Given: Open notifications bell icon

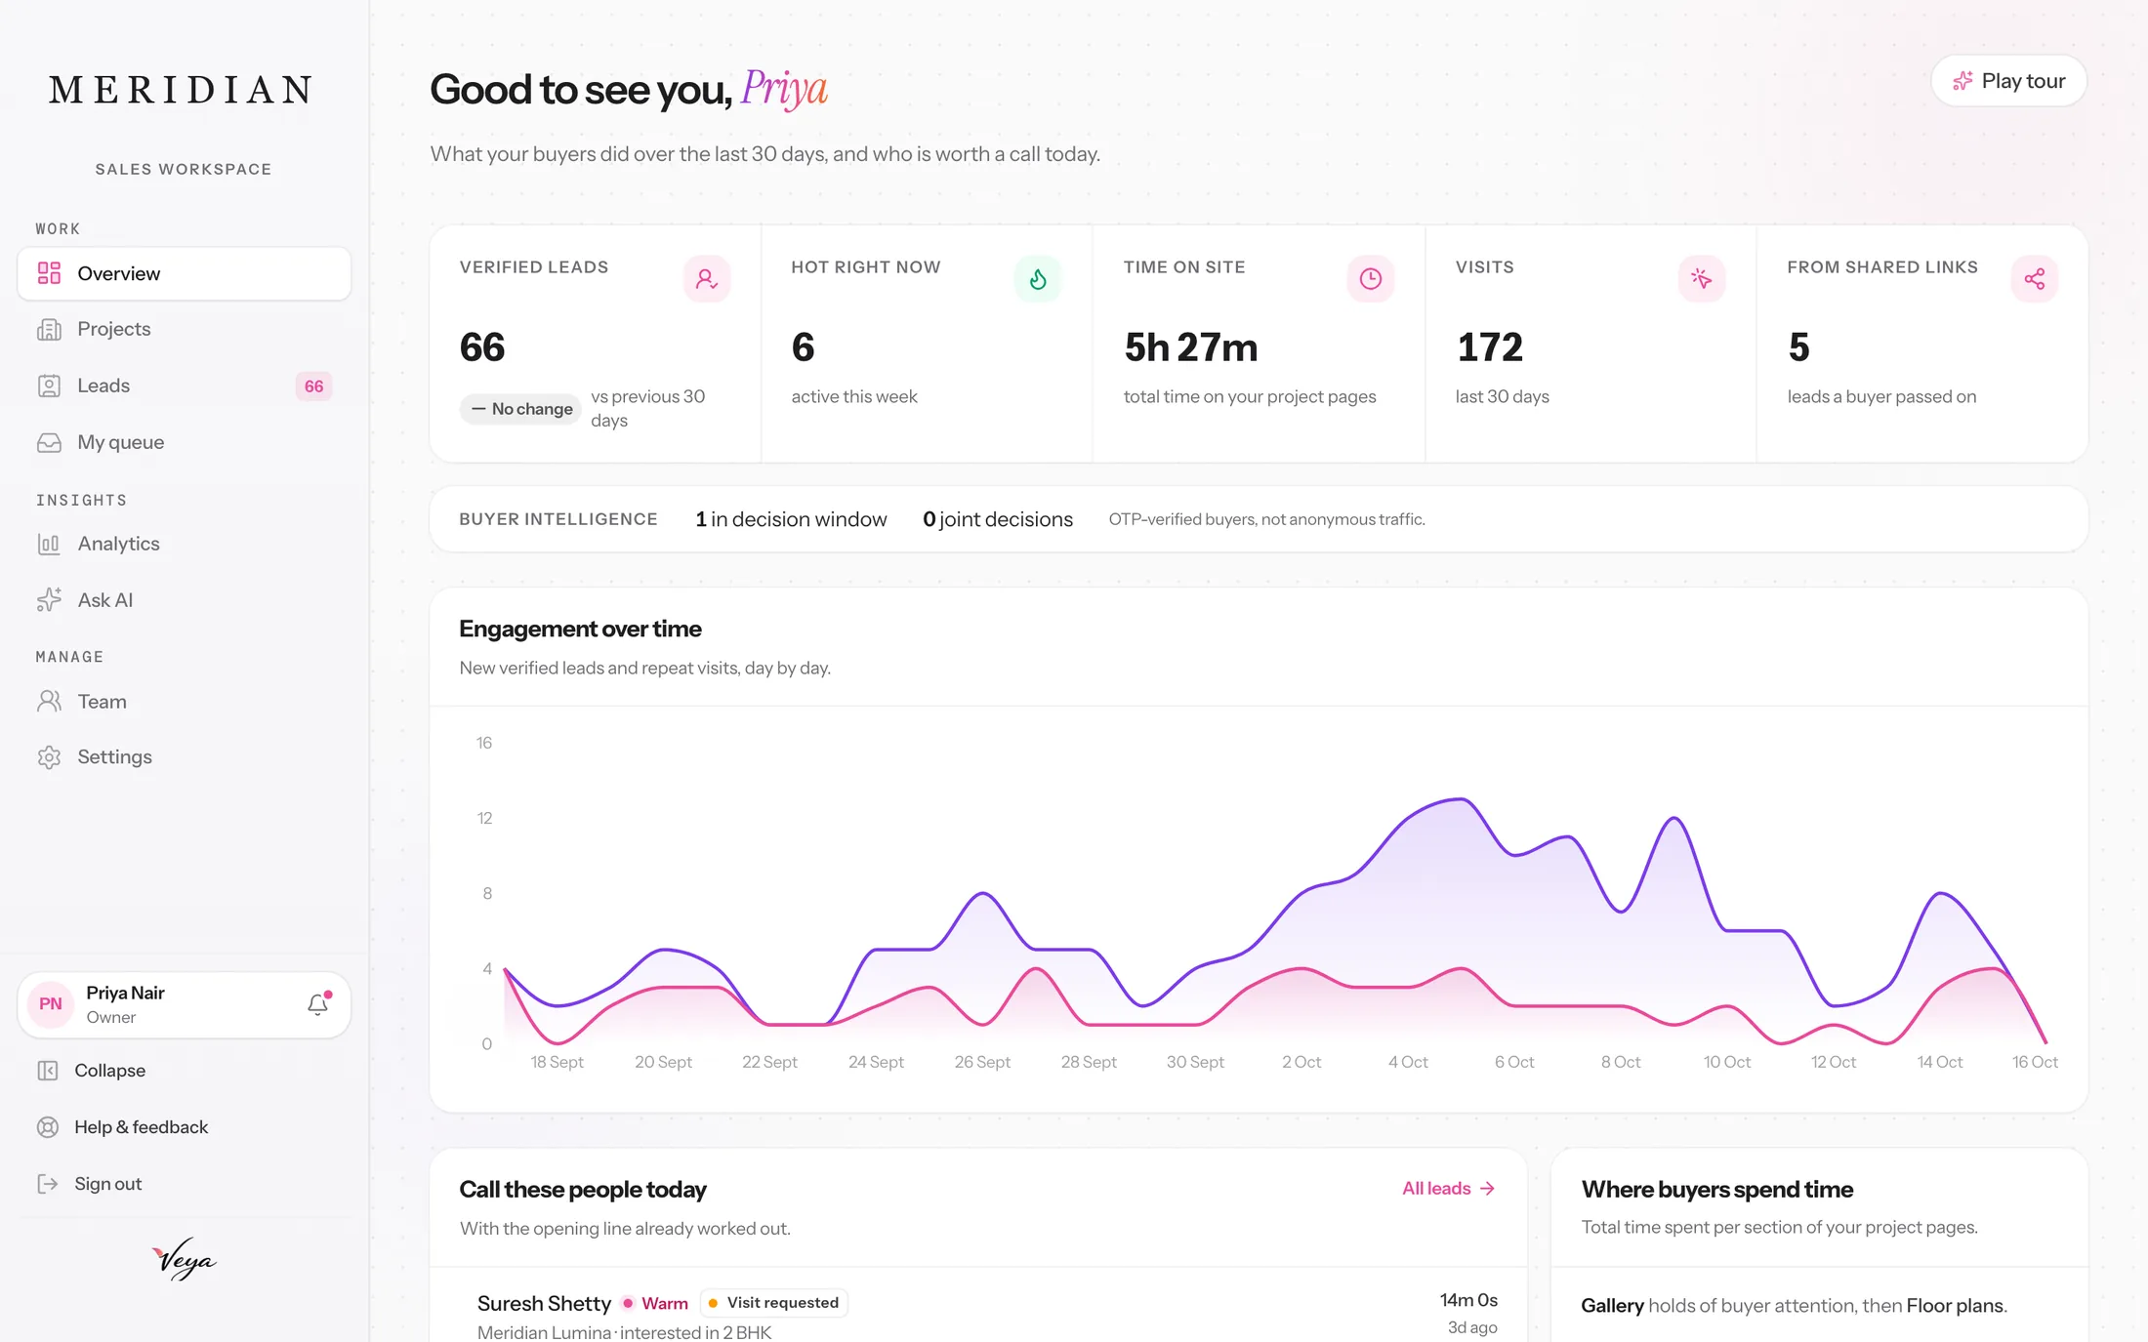Looking at the screenshot, I should 318,1004.
